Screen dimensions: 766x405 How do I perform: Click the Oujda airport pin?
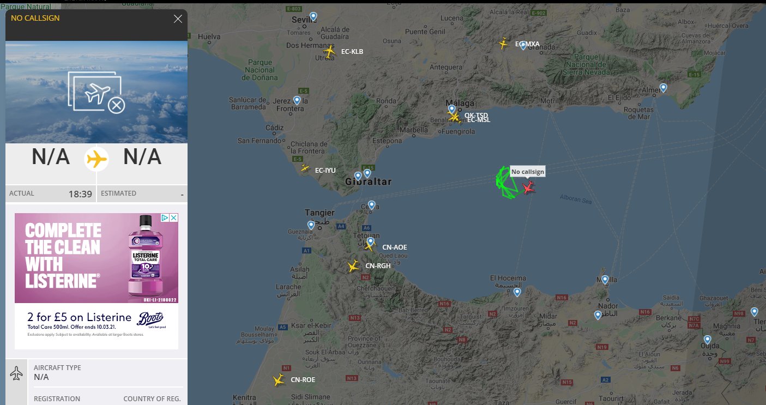tap(707, 340)
